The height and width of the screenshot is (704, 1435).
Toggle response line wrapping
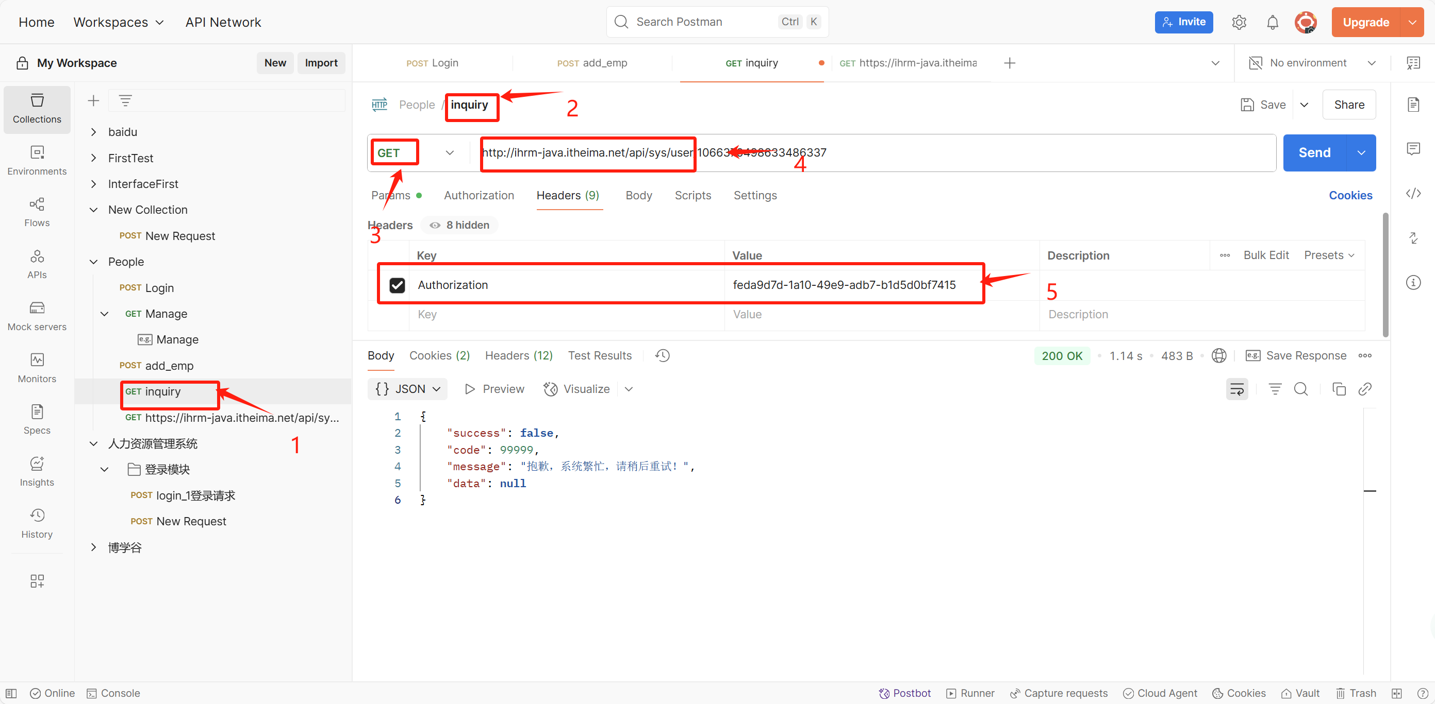(1236, 389)
